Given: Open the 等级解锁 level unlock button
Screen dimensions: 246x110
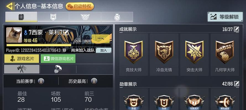Looking at the screenshot, I should tap(225, 17).
